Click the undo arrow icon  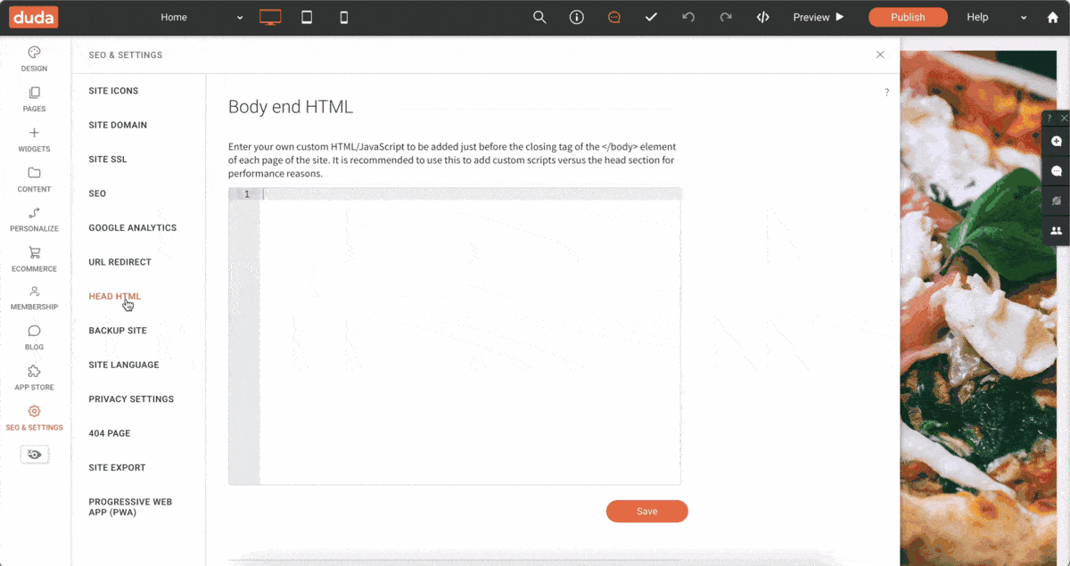pyautogui.click(x=687, y=17)
